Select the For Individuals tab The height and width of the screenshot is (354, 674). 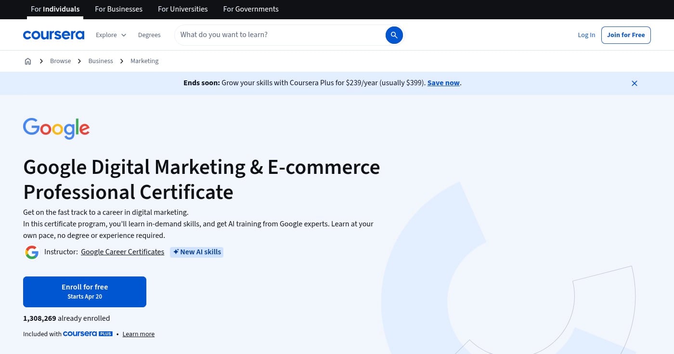click(55, 9)
